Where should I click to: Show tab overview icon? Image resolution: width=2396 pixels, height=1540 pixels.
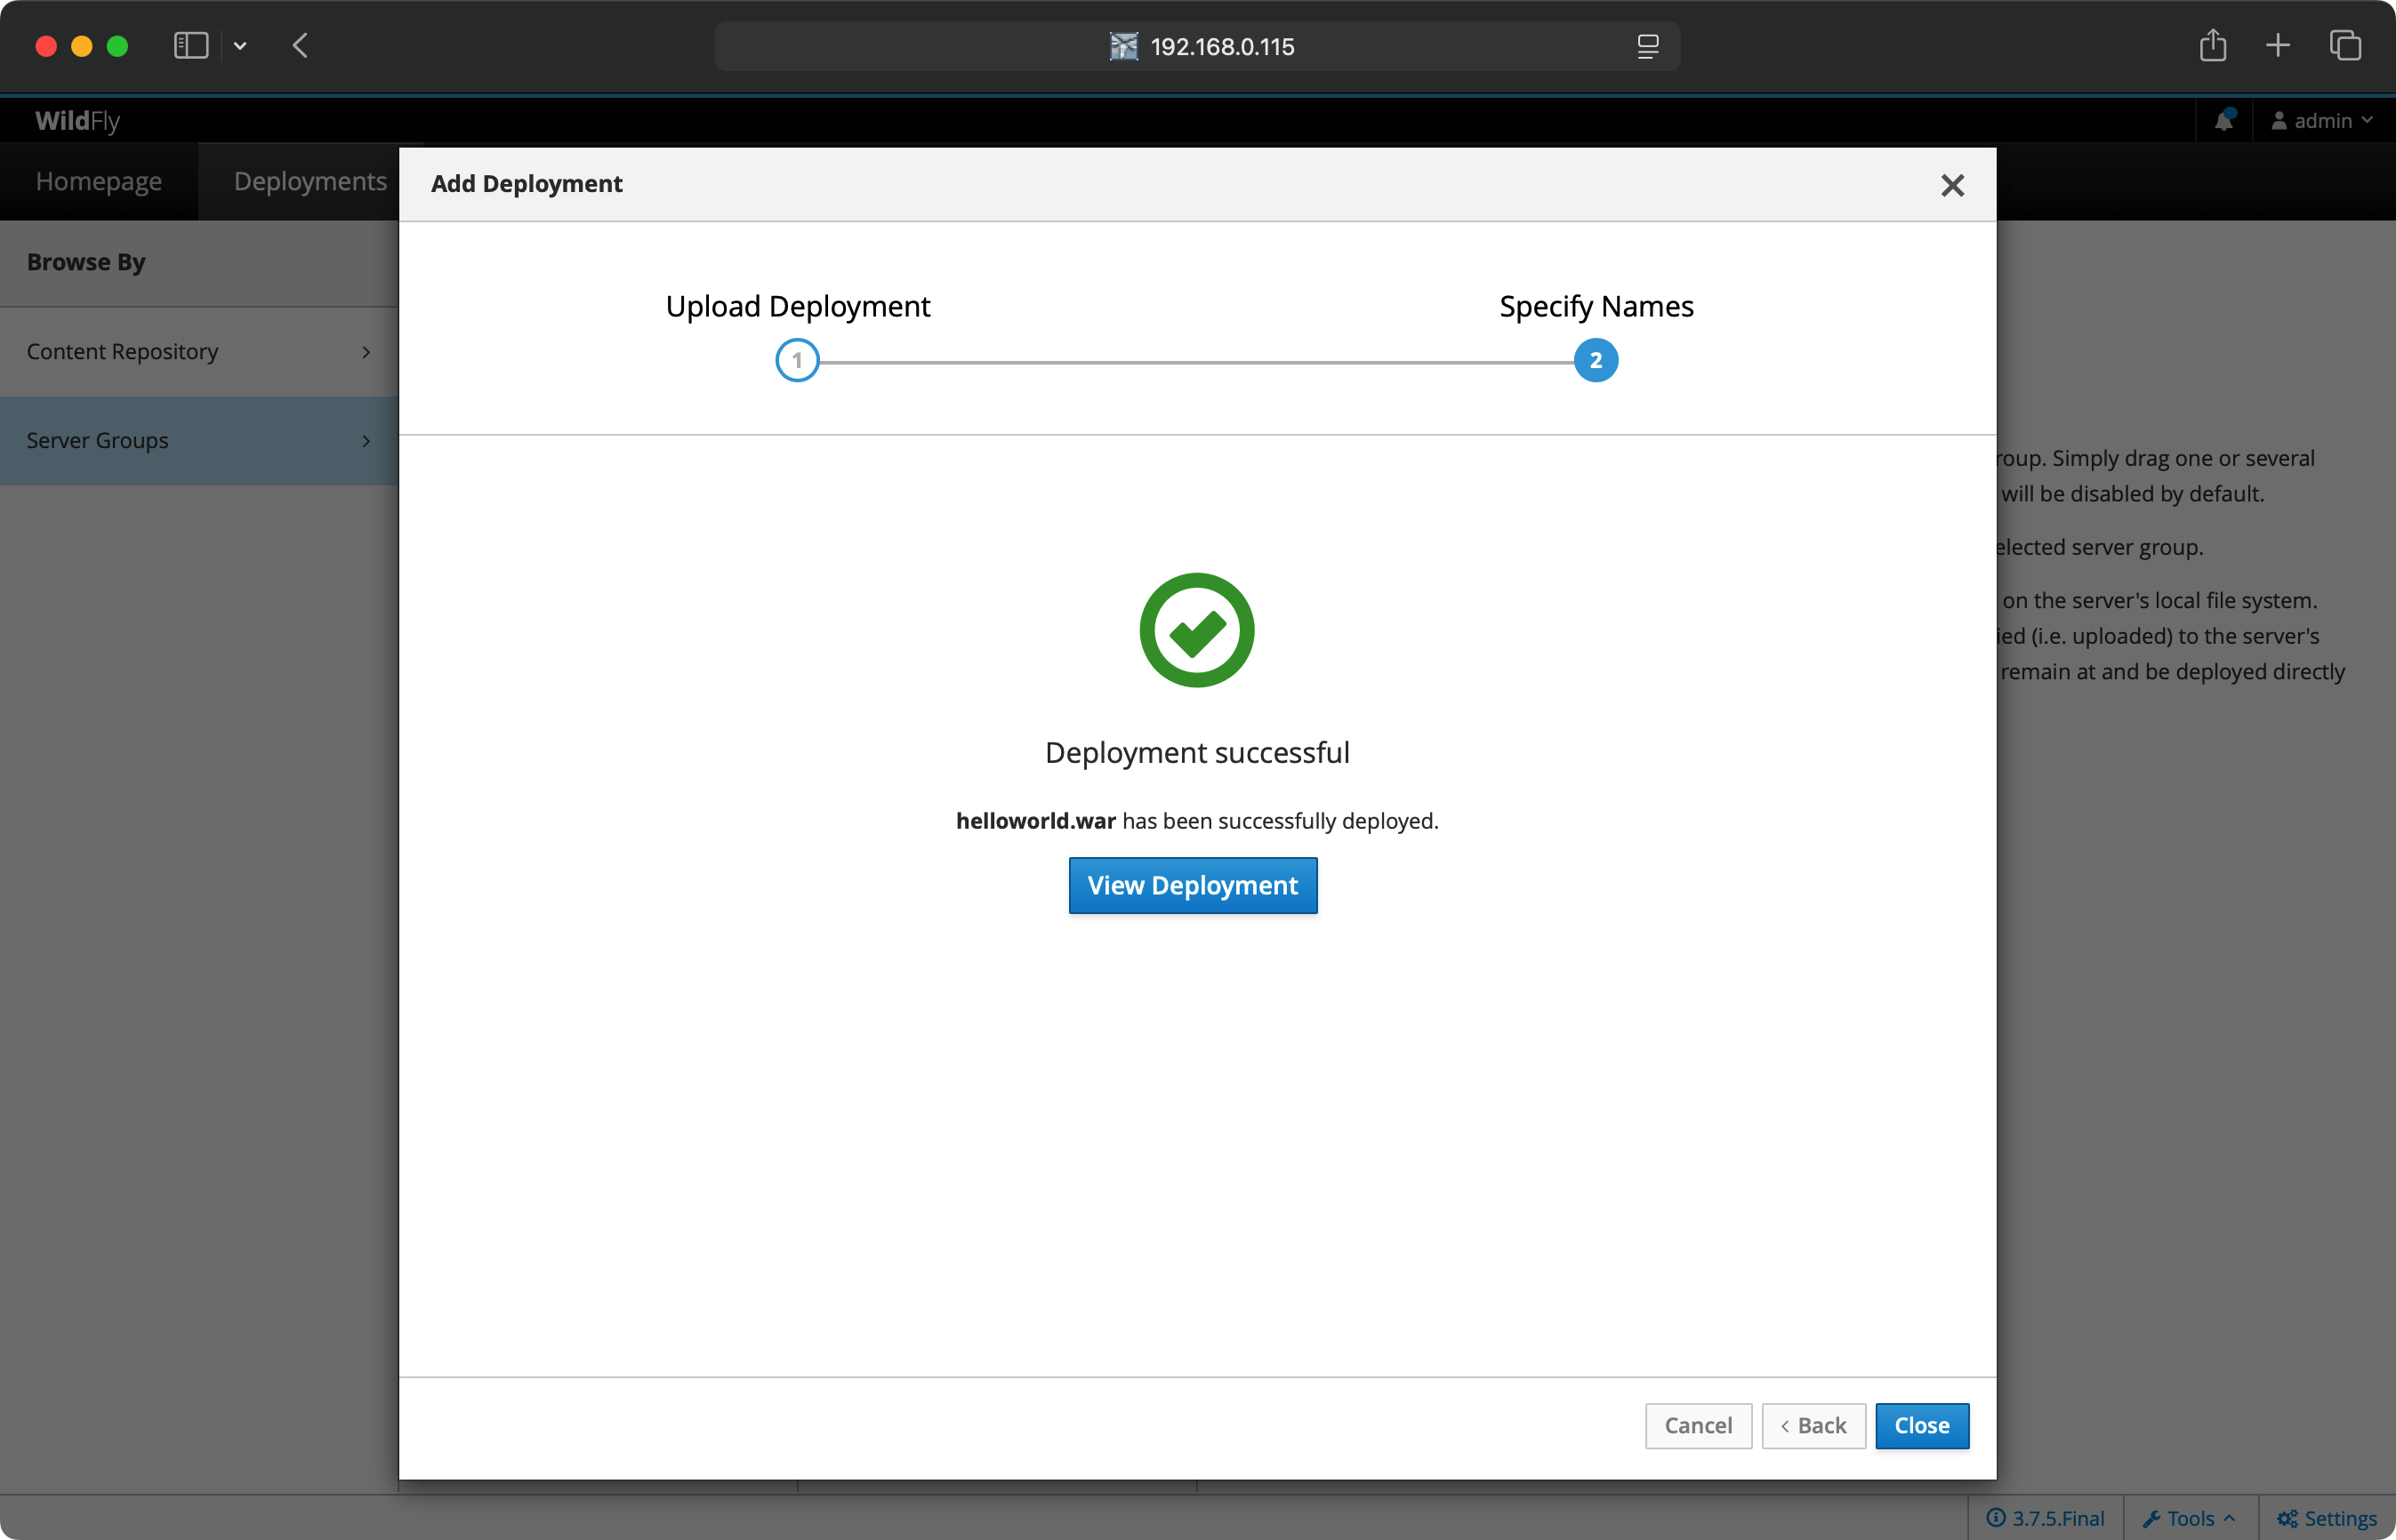pyautogui.click(x=2345, y=45)
